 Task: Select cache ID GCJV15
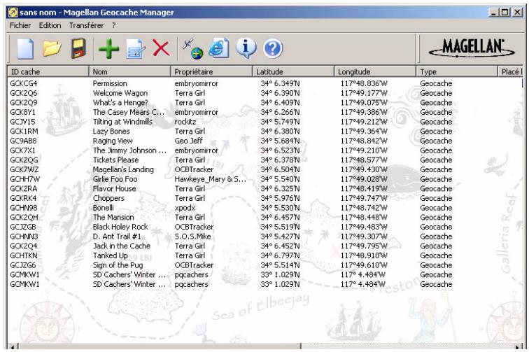pyautogui.click(x=22, y=122)
